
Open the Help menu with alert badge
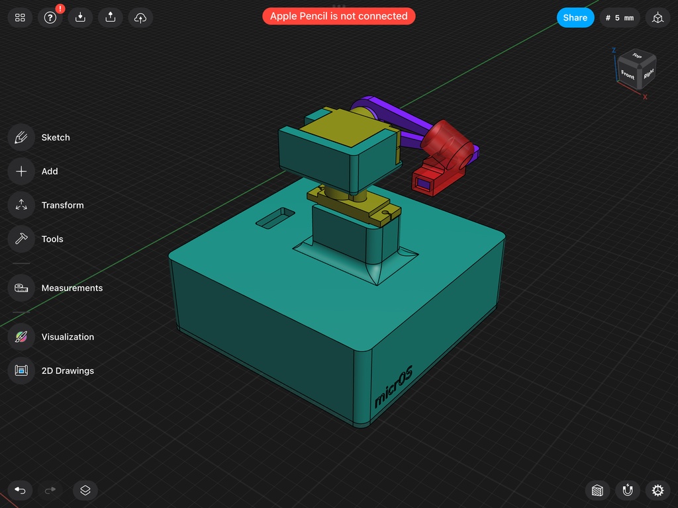tap(50, 18)
